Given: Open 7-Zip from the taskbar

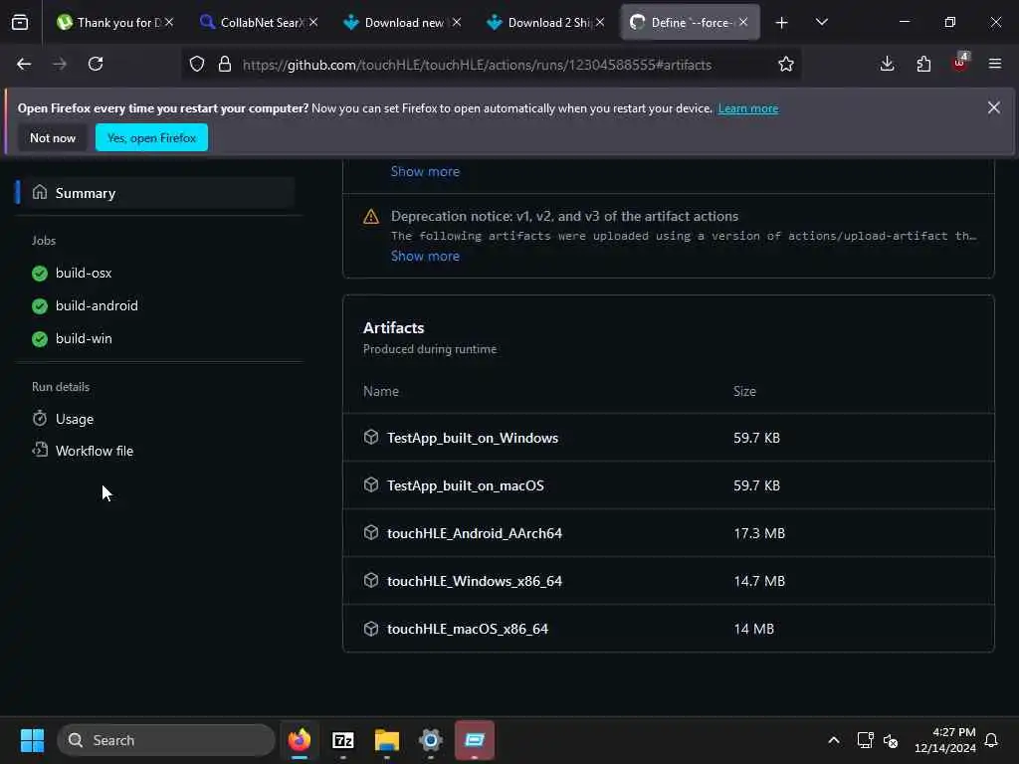Looking at the screenshot, I should (x=343, y=740).
